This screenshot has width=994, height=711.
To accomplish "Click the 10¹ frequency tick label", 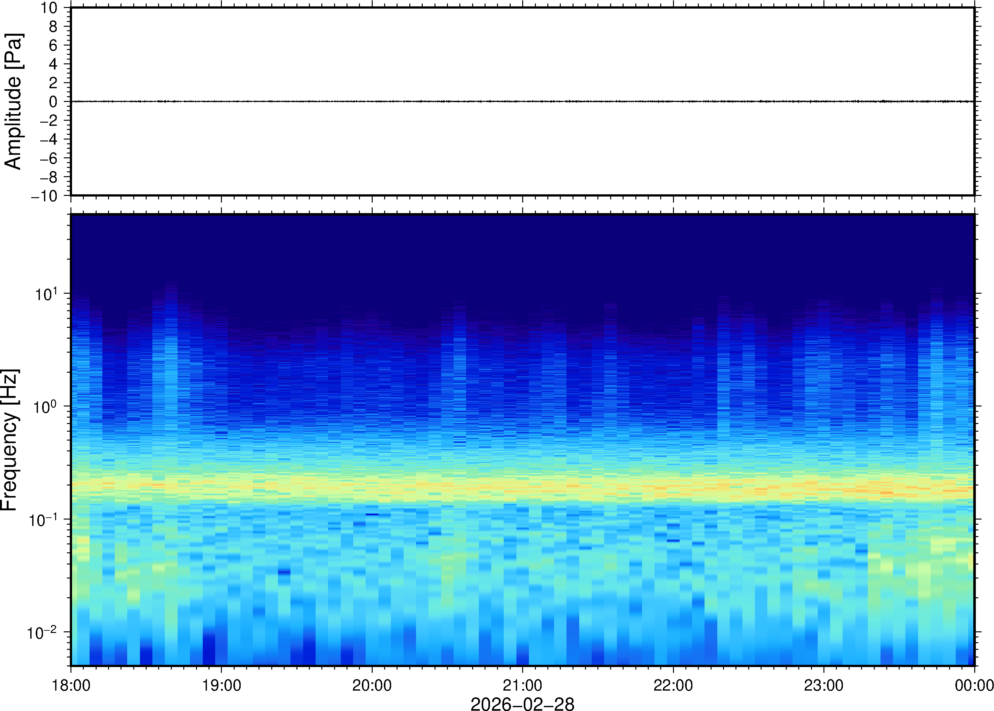I will 46,294.
